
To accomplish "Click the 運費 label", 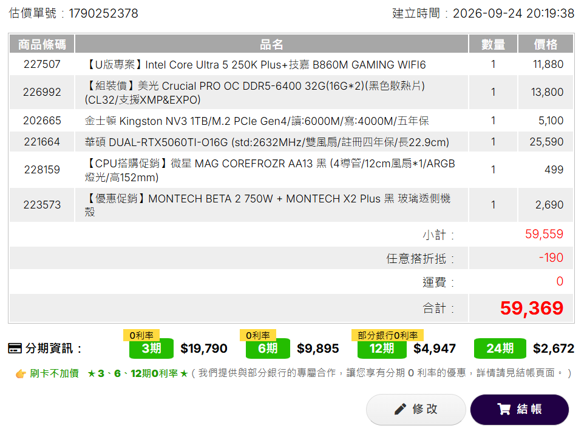I will (438, 282).
